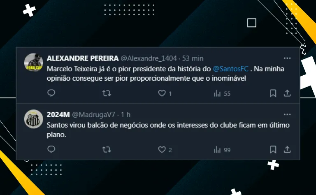Reply to Alexandre Pereira's tweet
Viewport: 316px width, 195px height.
click(x=51, y=93)
